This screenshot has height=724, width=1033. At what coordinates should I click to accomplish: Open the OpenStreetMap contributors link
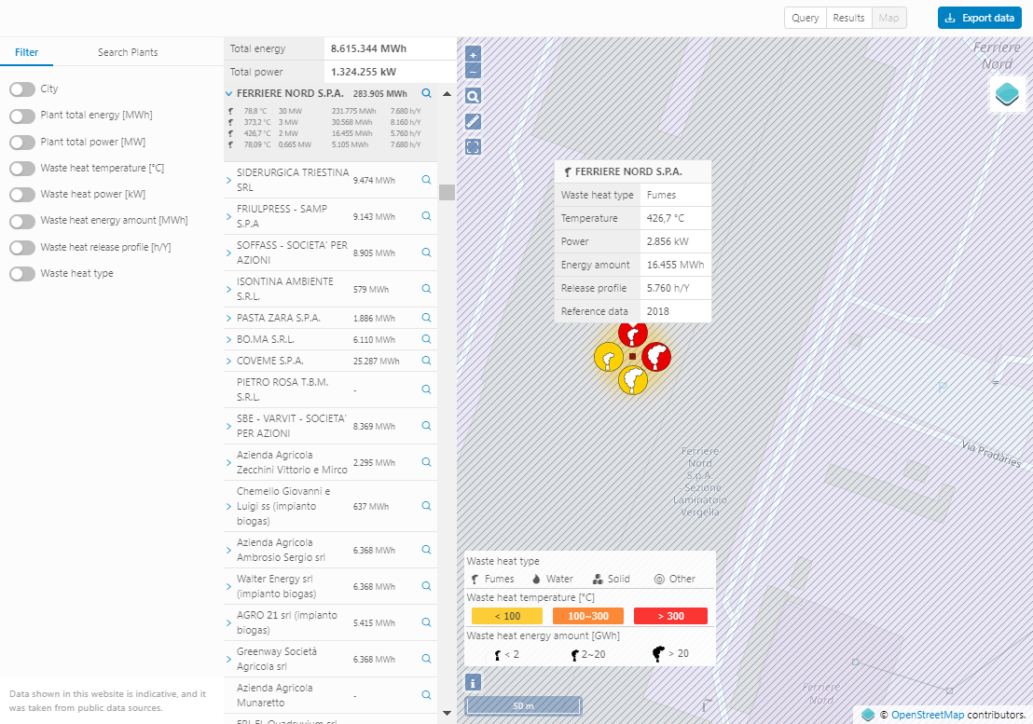928,715
